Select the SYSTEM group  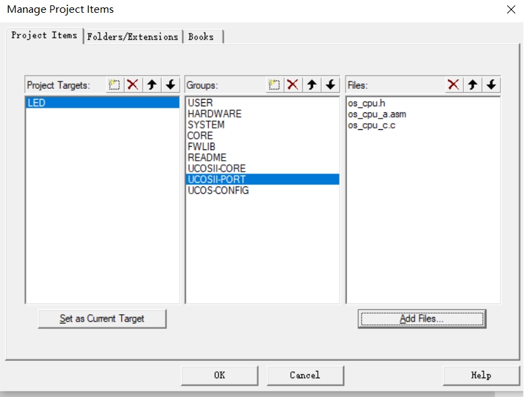click(x=262, y=125)
